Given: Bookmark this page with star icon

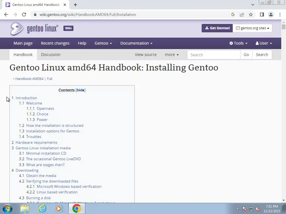Looking at the screenshot, I should 251,14.
